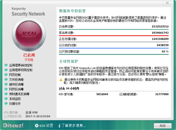Click the KSN 提供者 label
This screenshot has height=130, width=176.
click(x=11, y=112)
